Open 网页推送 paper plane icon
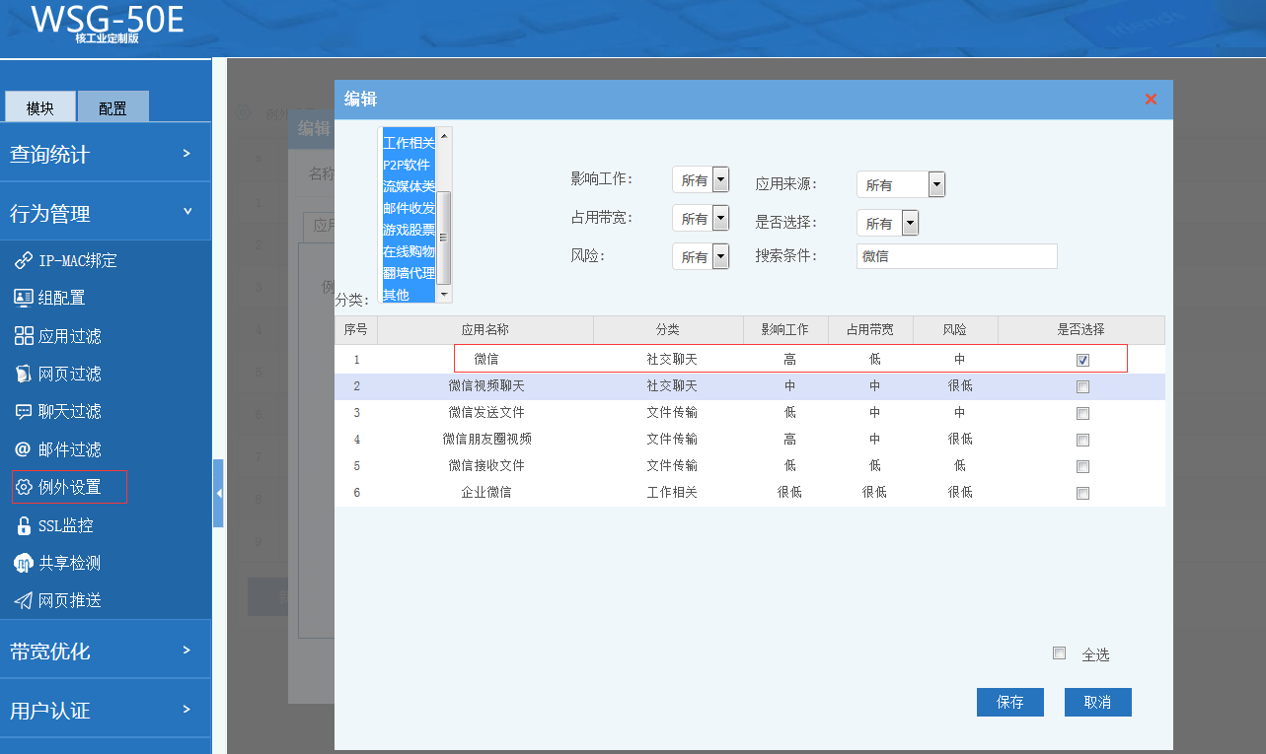 click(24, 600)
